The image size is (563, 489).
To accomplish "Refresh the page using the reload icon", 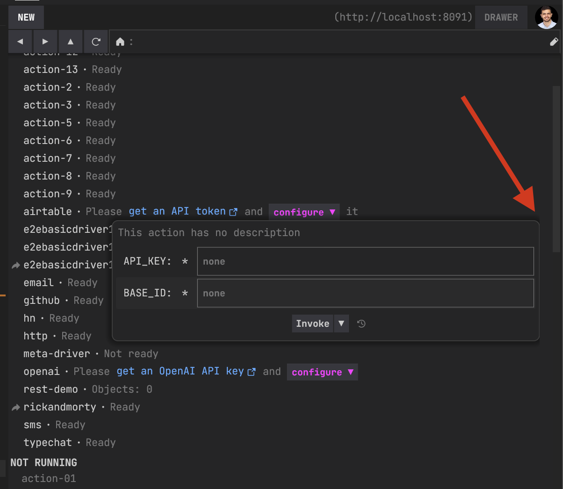I will point(95,41).
